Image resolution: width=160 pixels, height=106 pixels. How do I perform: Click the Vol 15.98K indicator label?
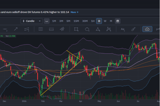coord(11,36)
